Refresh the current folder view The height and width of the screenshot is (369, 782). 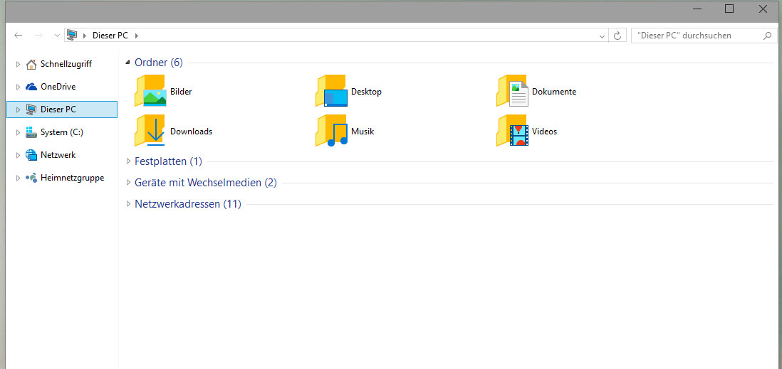pos(617,36)
